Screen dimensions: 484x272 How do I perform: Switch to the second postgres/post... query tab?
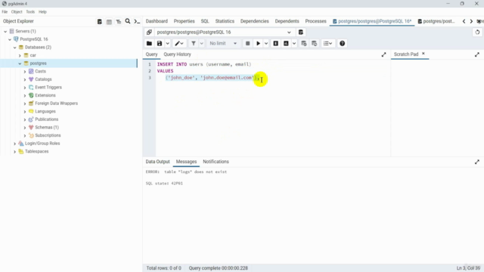click(436, 21)
